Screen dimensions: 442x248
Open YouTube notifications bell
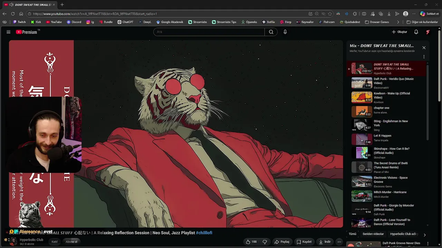click(x=416, y=32)
